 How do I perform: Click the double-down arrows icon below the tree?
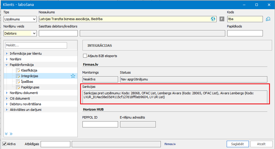click(6, 134)
